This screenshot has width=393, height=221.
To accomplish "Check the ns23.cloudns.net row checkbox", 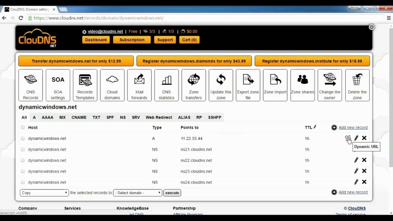I will pos(23,171).
